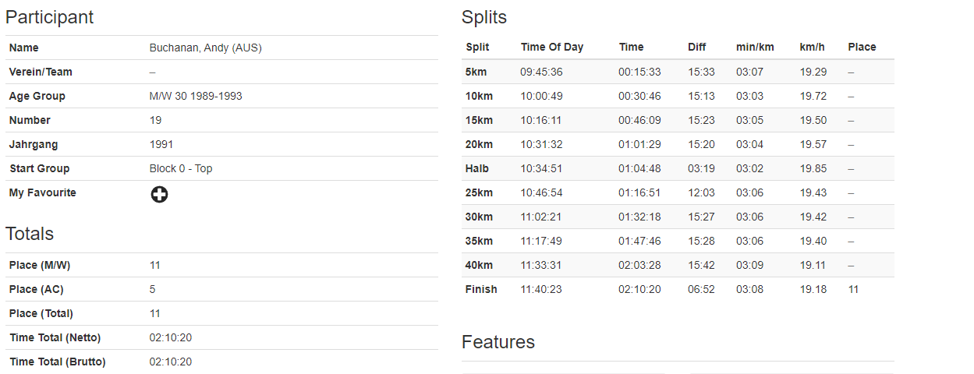Select the 10km split row

[678, 96]
